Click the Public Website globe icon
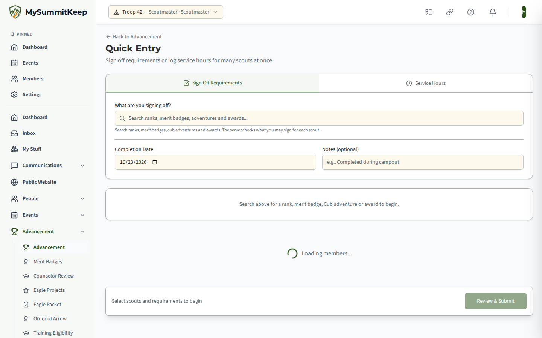This screenshot has height=338, width=542. click(14, 182)
